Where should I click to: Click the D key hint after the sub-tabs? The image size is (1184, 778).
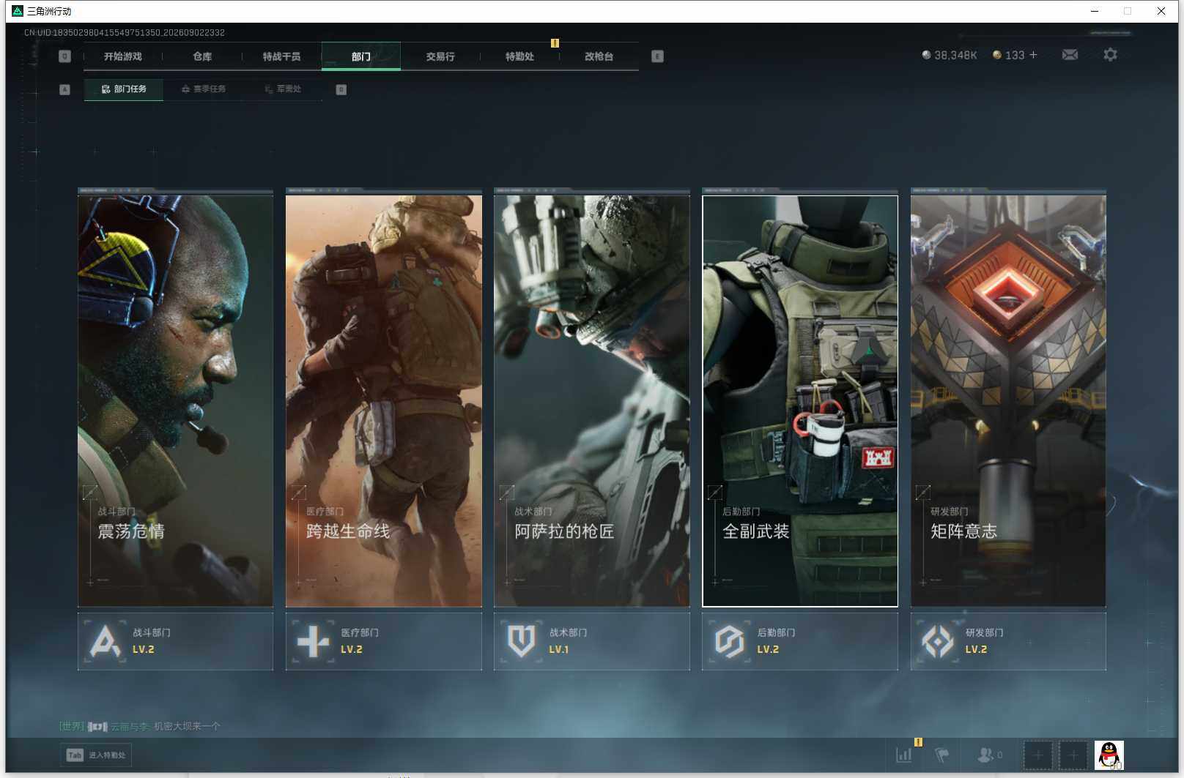341,89
